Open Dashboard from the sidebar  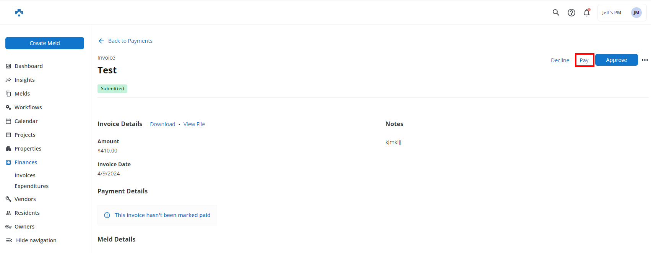pos(28,66)
